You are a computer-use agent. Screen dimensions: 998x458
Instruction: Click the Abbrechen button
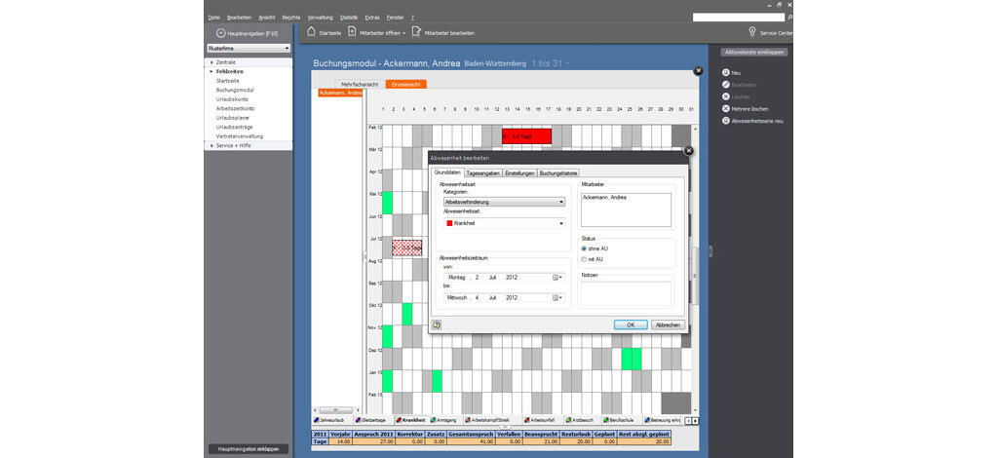click(x=668, y=324)
